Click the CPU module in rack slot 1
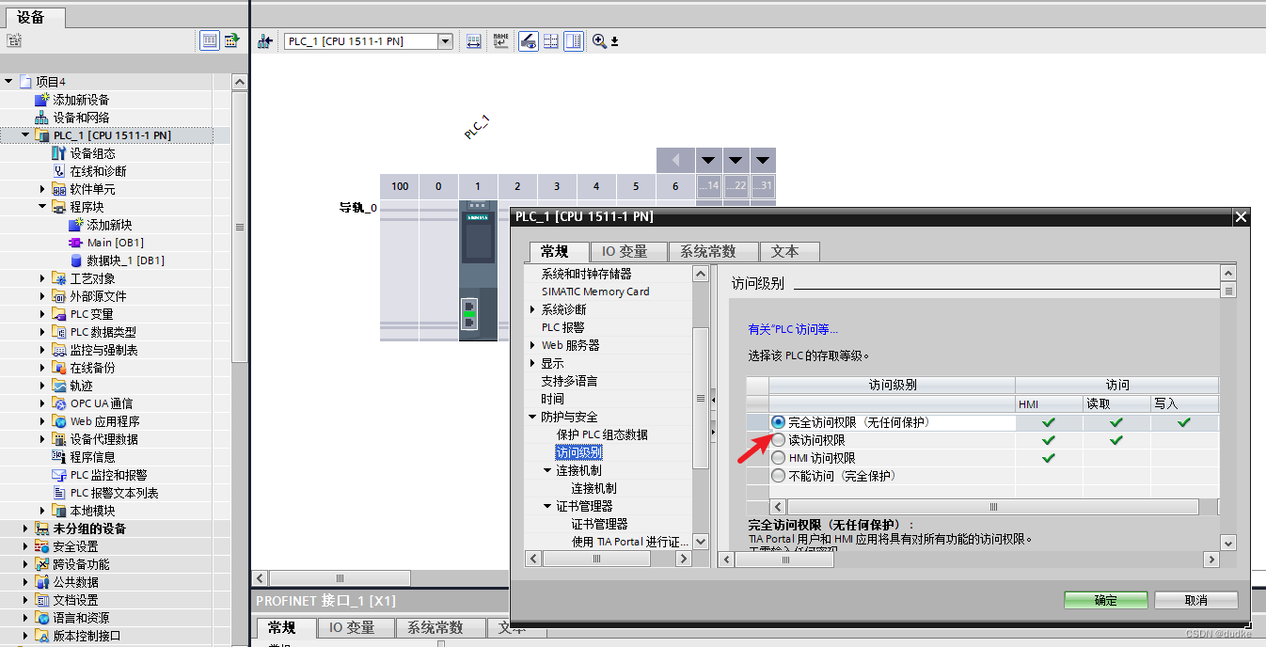The height and width of the screenshot is (647, 1266). tap(479, 271)
